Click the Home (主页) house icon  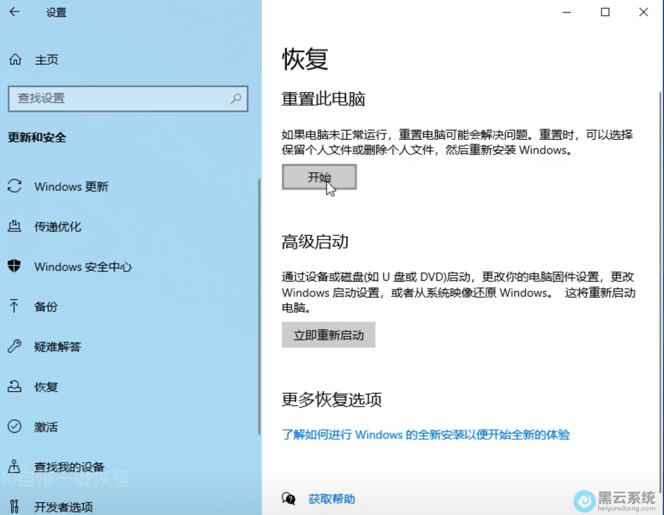pyautogui.click(x=16, y=60)
